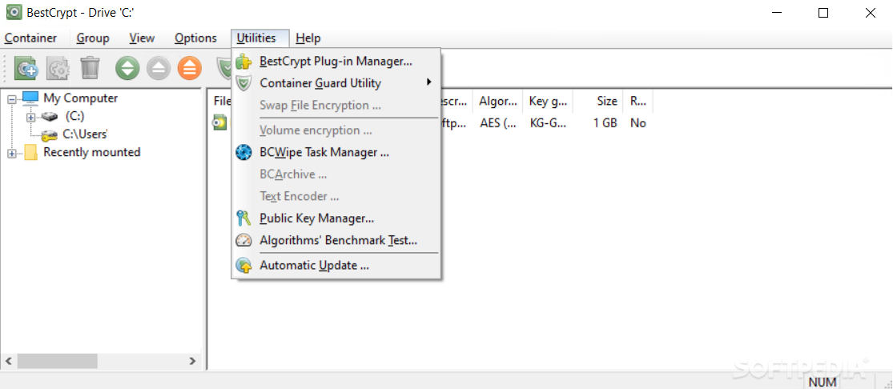Screen dimensions: 893x389
Task: Click the gray dismount icon
Action: click(159, 68)
